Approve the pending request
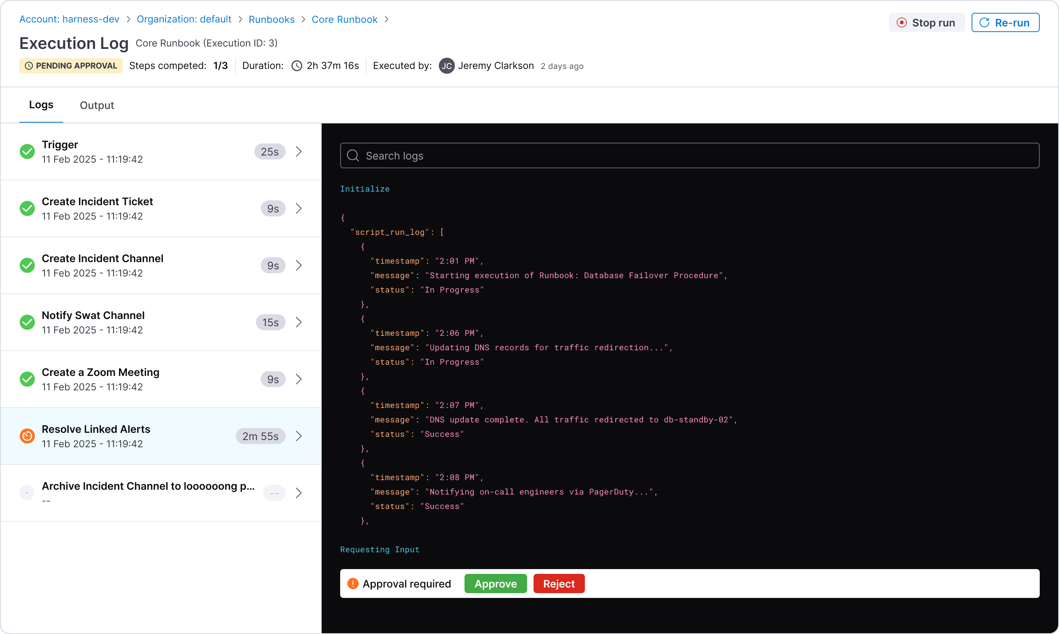The width and height of the screenshot is (1059, 634). 495,584
